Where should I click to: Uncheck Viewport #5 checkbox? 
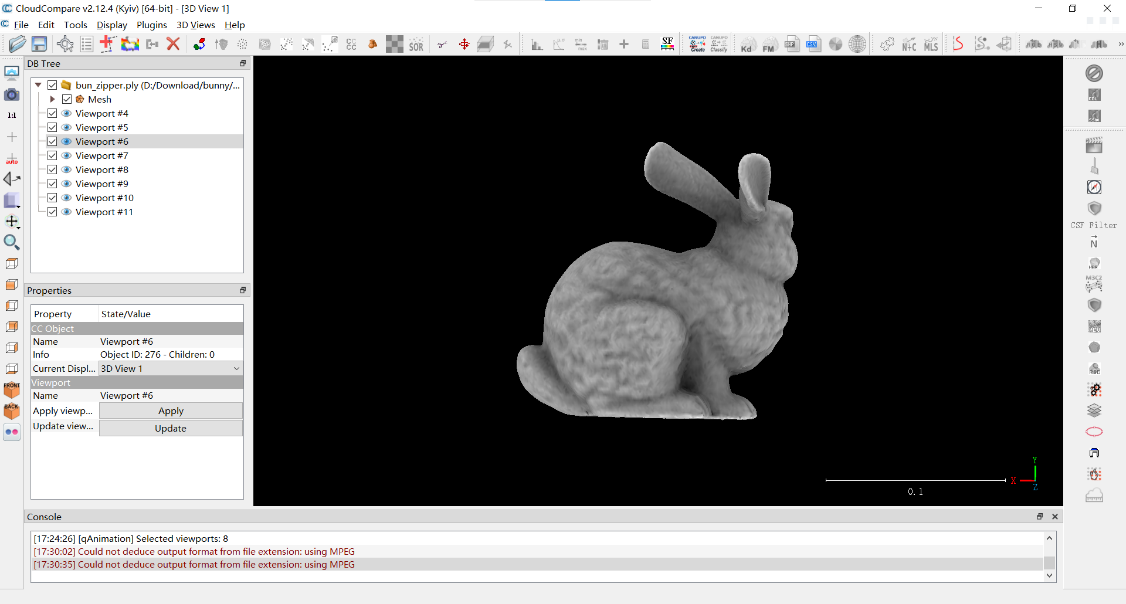click(52, 127)
